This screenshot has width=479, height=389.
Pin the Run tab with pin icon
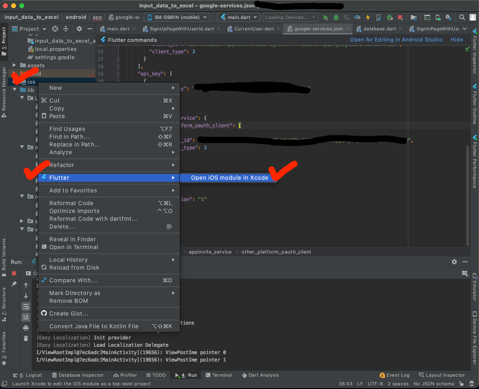(x=14, y=284)
